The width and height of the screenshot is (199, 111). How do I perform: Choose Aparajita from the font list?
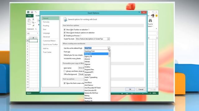pos(96,75)
